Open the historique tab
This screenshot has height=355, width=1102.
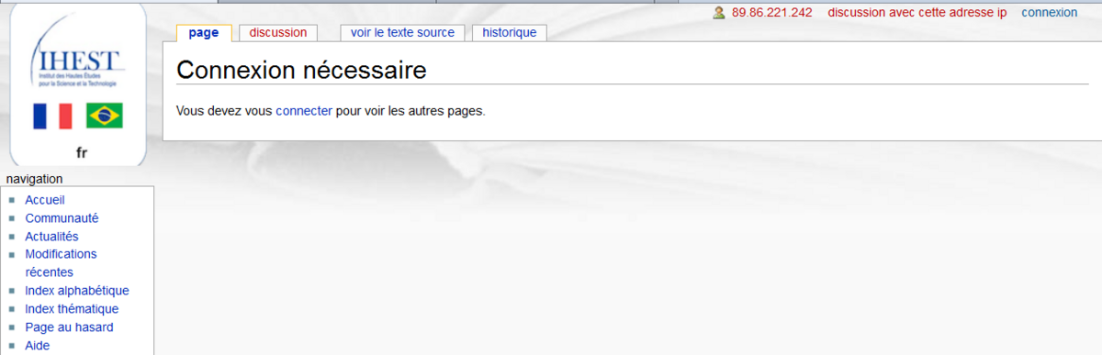point(510,32)
